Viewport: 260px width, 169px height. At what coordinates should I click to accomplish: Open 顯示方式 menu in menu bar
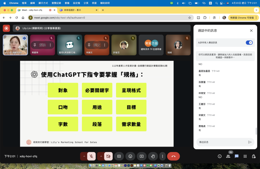pos(43,3)
